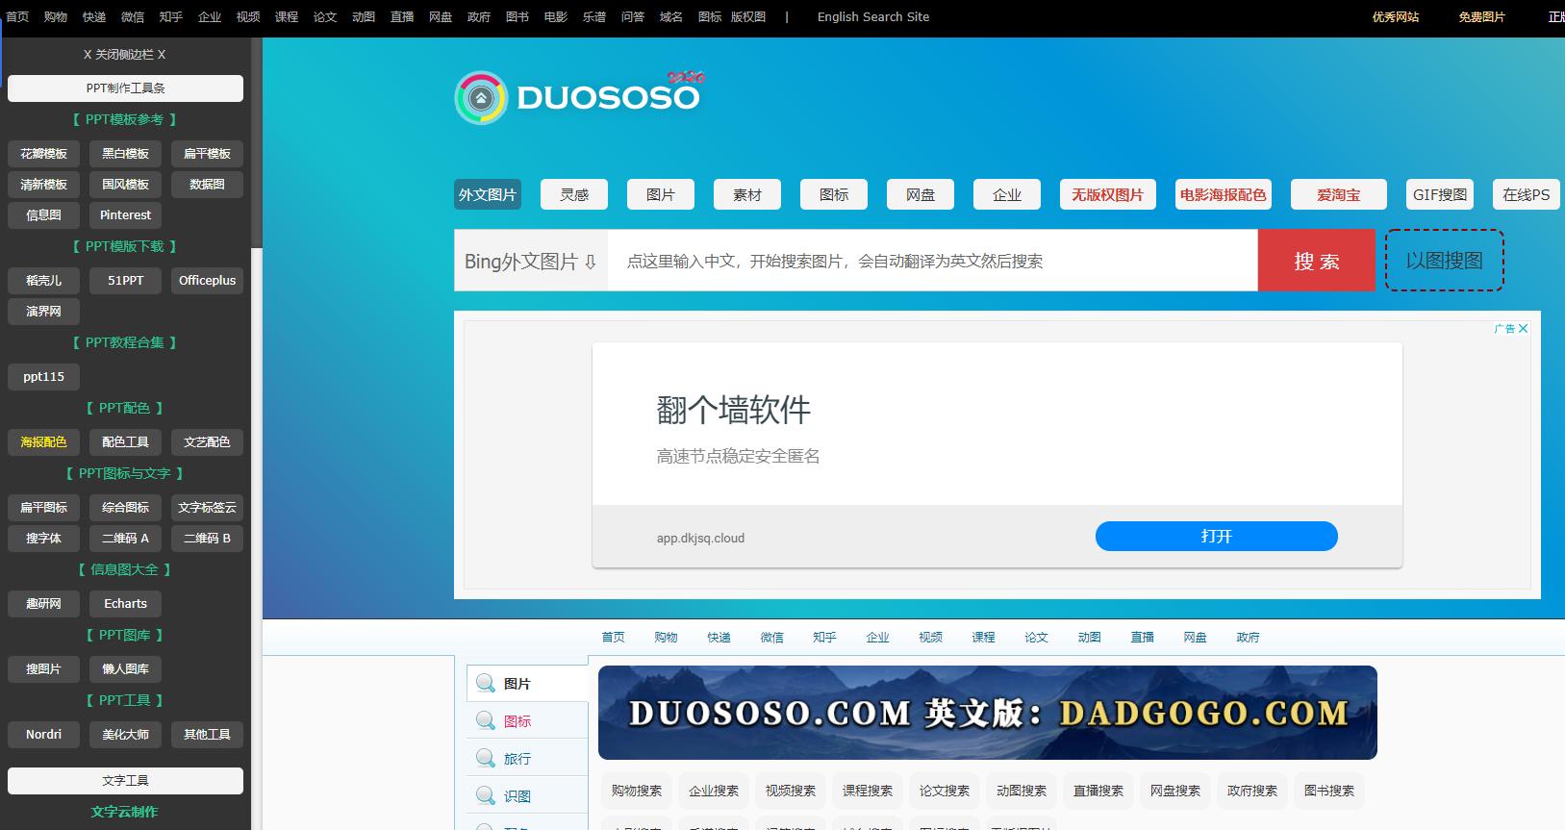Select the 网盘 tab above the search box
This screenshot has width=1565, height=830.
(921, 194)
